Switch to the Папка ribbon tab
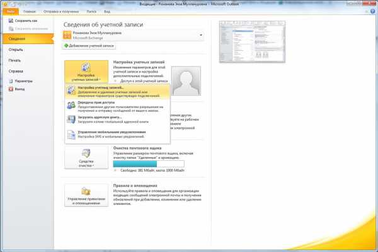The height and width of the screenshot is (252, 378). click(x=91, y=11)
